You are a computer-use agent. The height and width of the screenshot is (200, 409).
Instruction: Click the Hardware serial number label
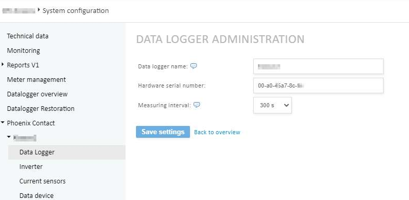[172, 85]
